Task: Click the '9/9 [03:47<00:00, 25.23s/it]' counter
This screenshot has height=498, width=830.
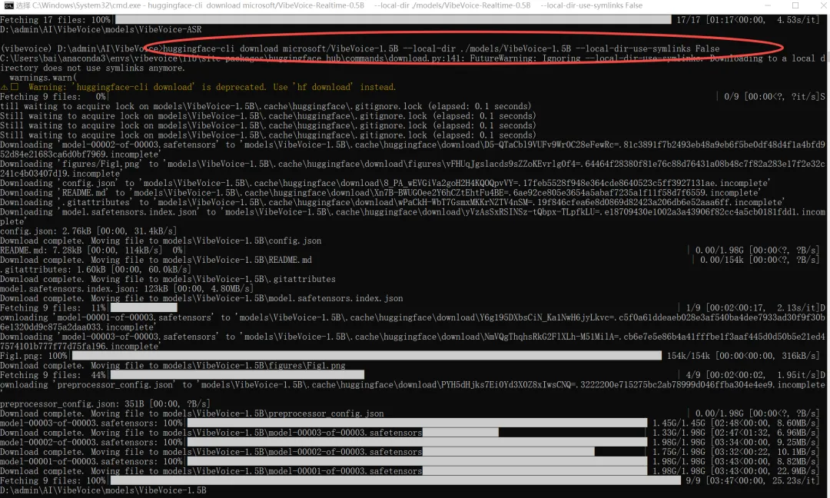Action: pos(752,480)
